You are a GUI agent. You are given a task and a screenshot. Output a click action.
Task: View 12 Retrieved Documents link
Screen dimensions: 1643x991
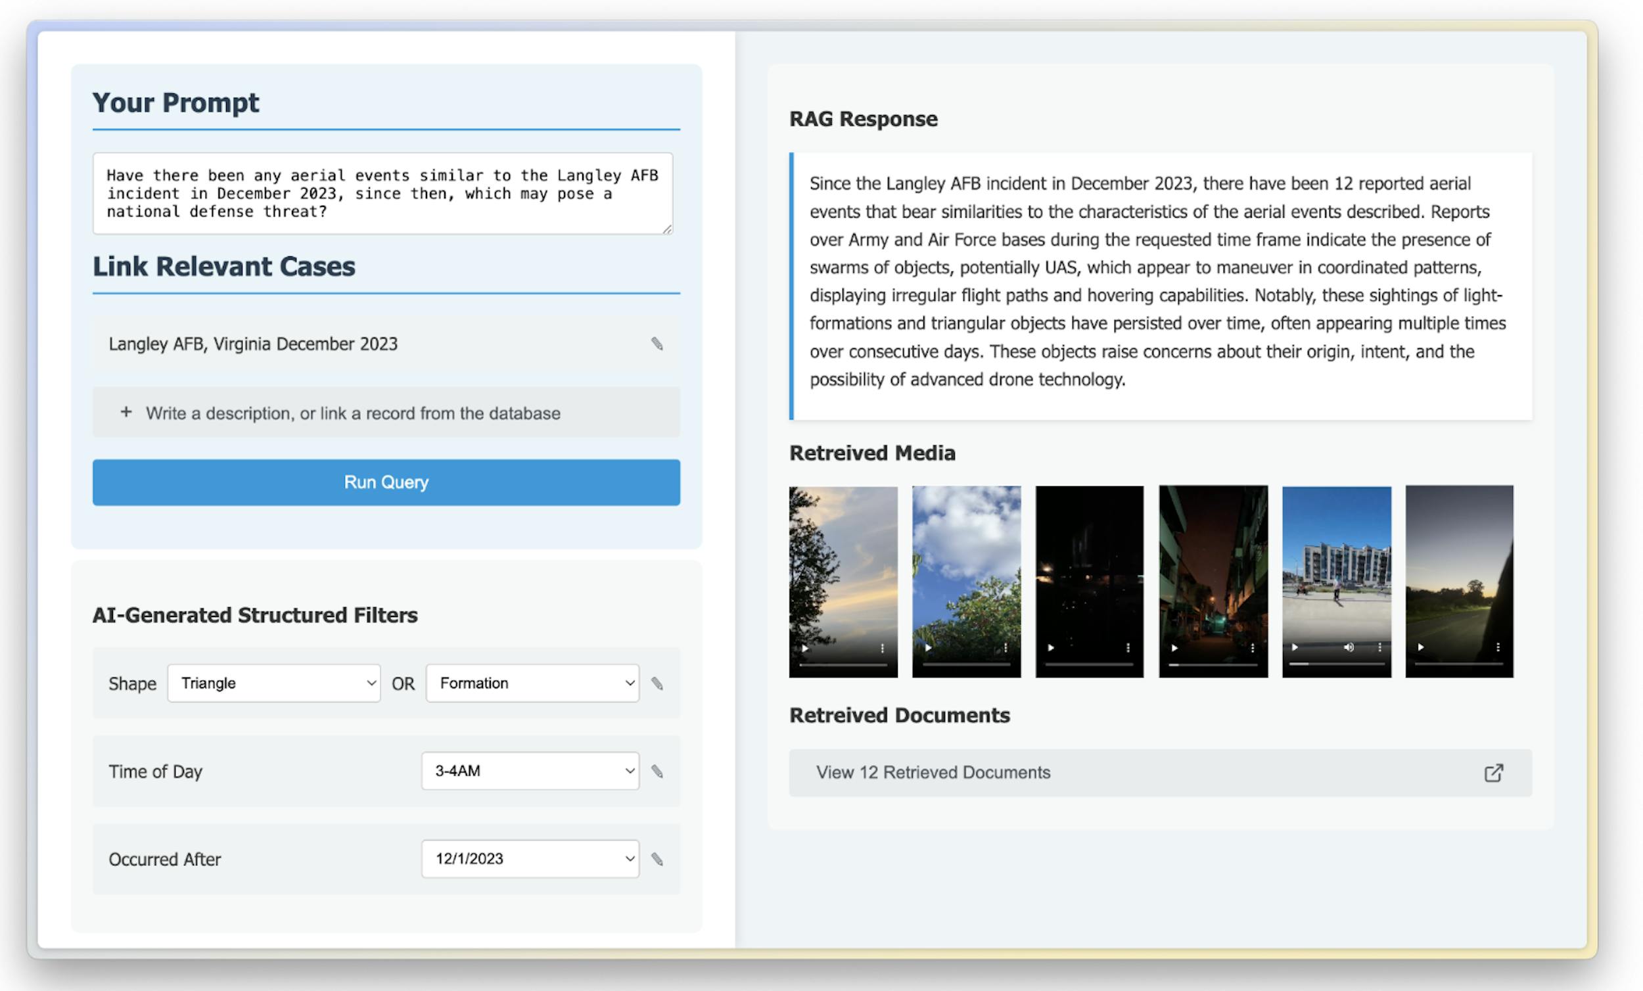[x=932, y=772]
